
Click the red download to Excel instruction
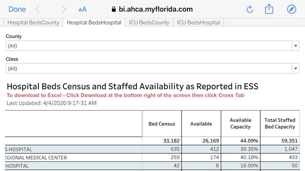(x=126, y=95)
